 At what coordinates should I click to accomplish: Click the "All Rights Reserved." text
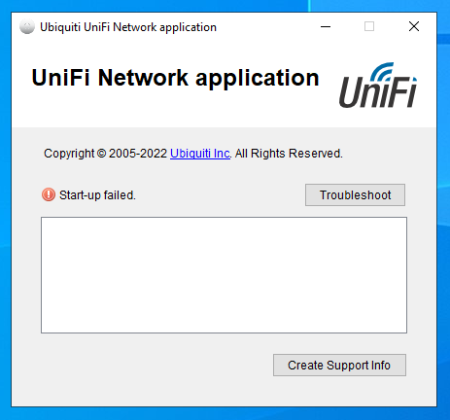pos(289,154)
